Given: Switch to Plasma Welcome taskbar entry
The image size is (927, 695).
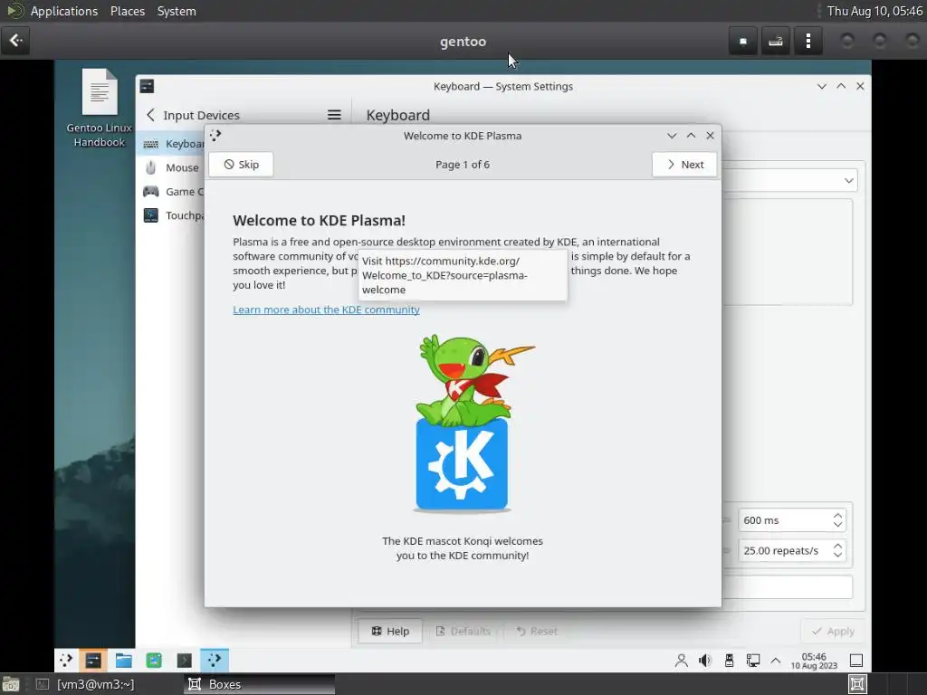Looking at the screenshot, I should click(214, 660).
